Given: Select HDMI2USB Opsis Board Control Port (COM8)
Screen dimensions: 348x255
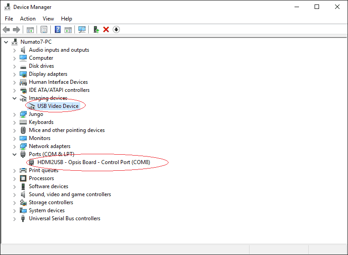Looking at the screenshot, I should pyautogui.click(x=94, y=162).
